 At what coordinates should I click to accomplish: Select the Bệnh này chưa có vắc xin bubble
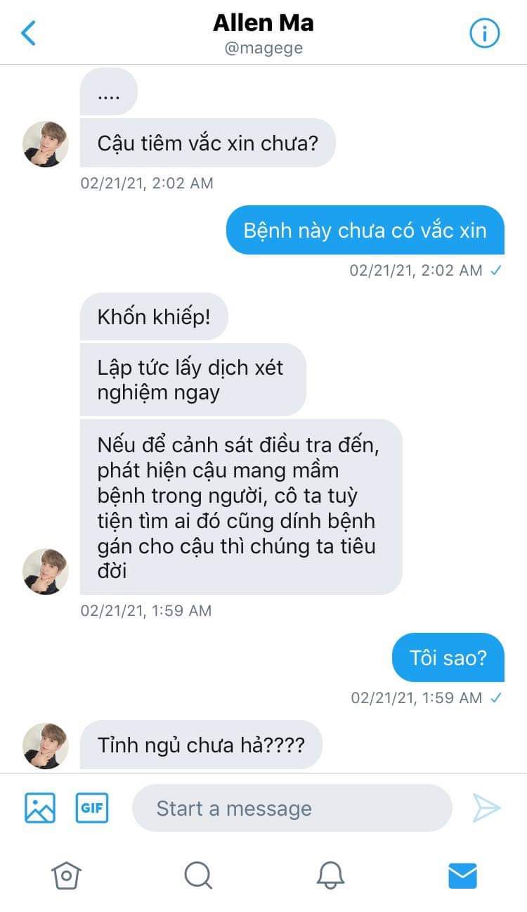(365, 230)
